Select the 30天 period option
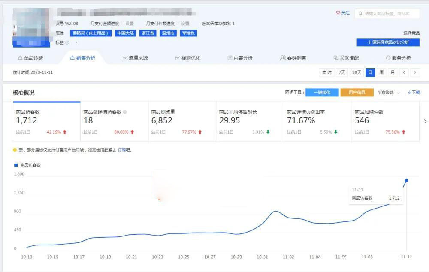Viewport: 429px width, 272px height. [x=357, y=72]
